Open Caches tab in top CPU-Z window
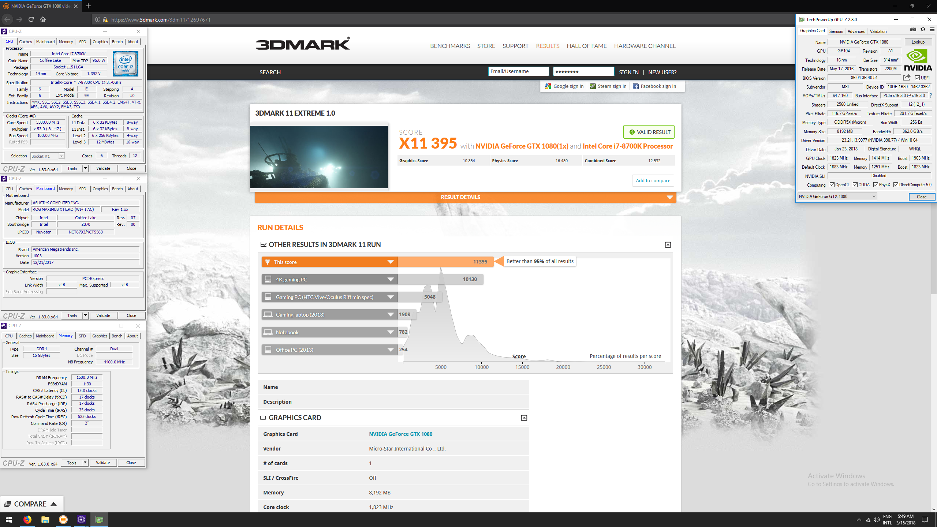This screenshot has height=527, width=937. tap(26, 42)
